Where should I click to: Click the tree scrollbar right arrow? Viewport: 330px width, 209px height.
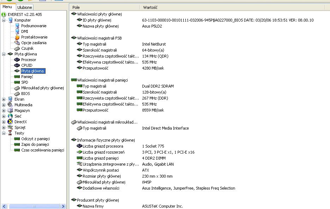tap(63, 206)
